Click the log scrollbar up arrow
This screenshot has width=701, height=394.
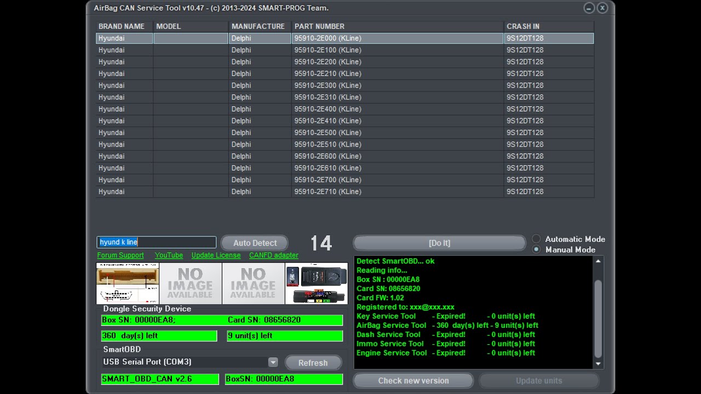coord(598,262)
